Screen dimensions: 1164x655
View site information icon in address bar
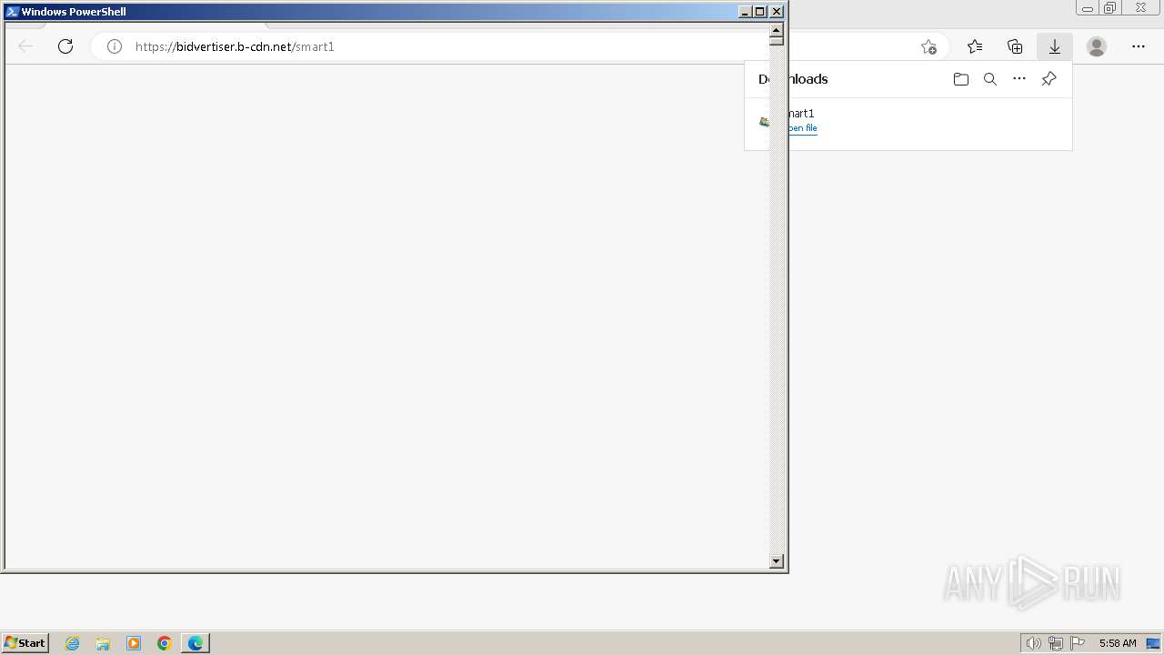pyautogui.click(x=115, y=46)
